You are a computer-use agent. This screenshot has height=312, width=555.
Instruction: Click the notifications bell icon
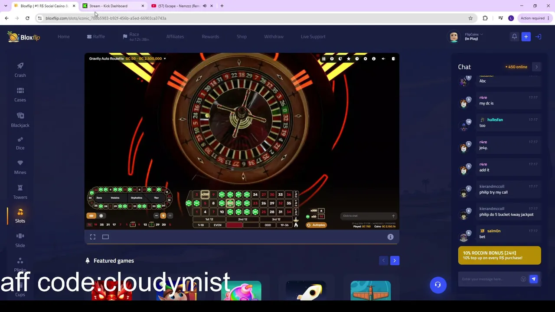point(514,37)
